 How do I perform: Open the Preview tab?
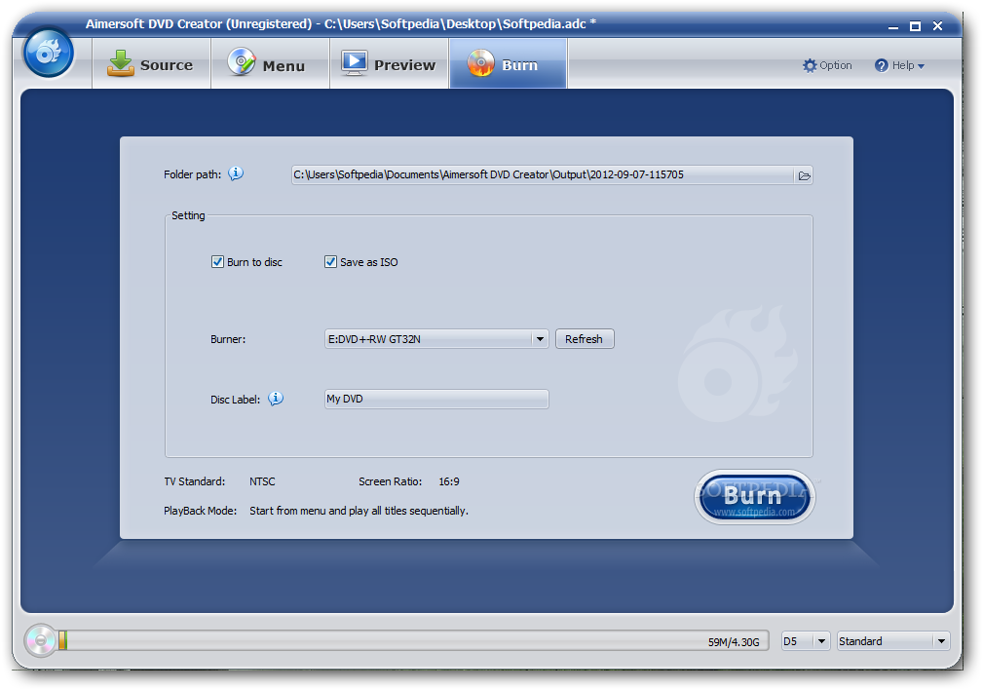[x=390, y=64]
